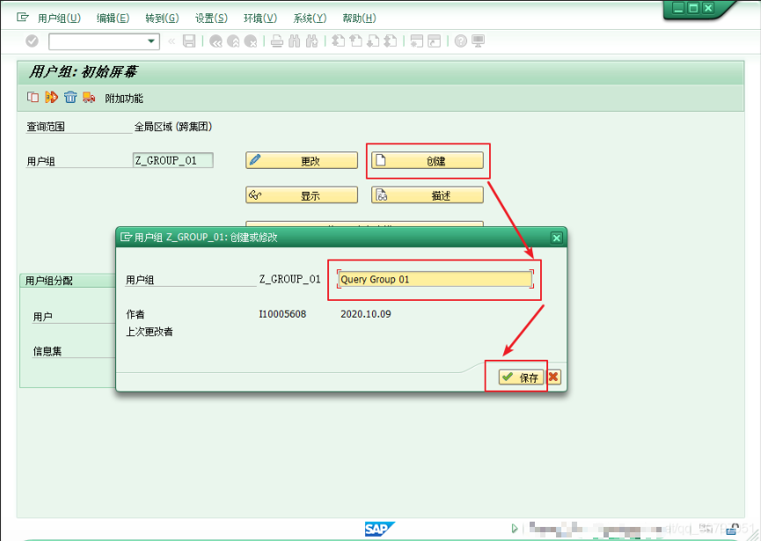Click the 创建 button
The width and height of the screenshot is (761, 541).
428,161
